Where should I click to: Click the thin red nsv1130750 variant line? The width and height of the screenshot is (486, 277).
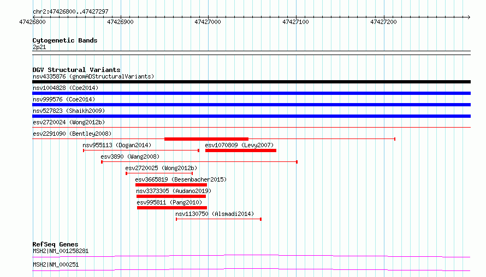[219, 219]
